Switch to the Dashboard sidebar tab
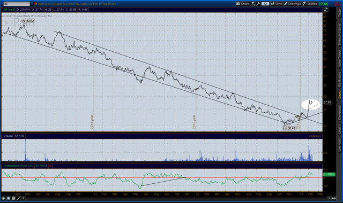This screenshot has width=343, height=203. pyautogui.click(x=339, y=113)
